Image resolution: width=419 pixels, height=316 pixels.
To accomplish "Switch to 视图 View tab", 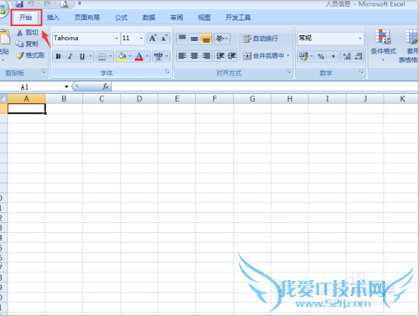I will [204, 18].
